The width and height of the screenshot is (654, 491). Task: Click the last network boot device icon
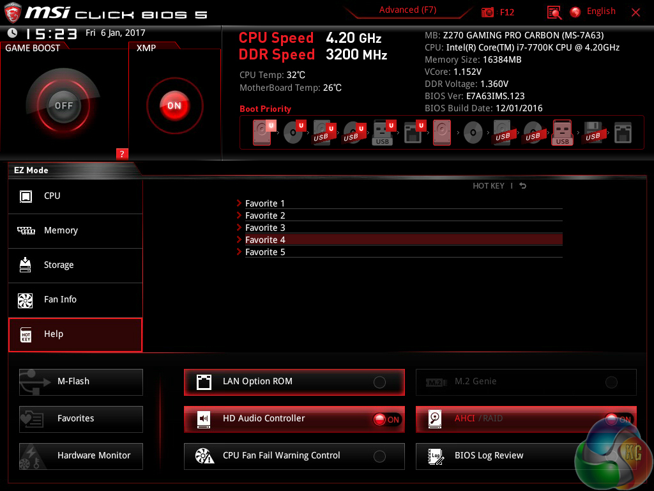coord(623,132)
